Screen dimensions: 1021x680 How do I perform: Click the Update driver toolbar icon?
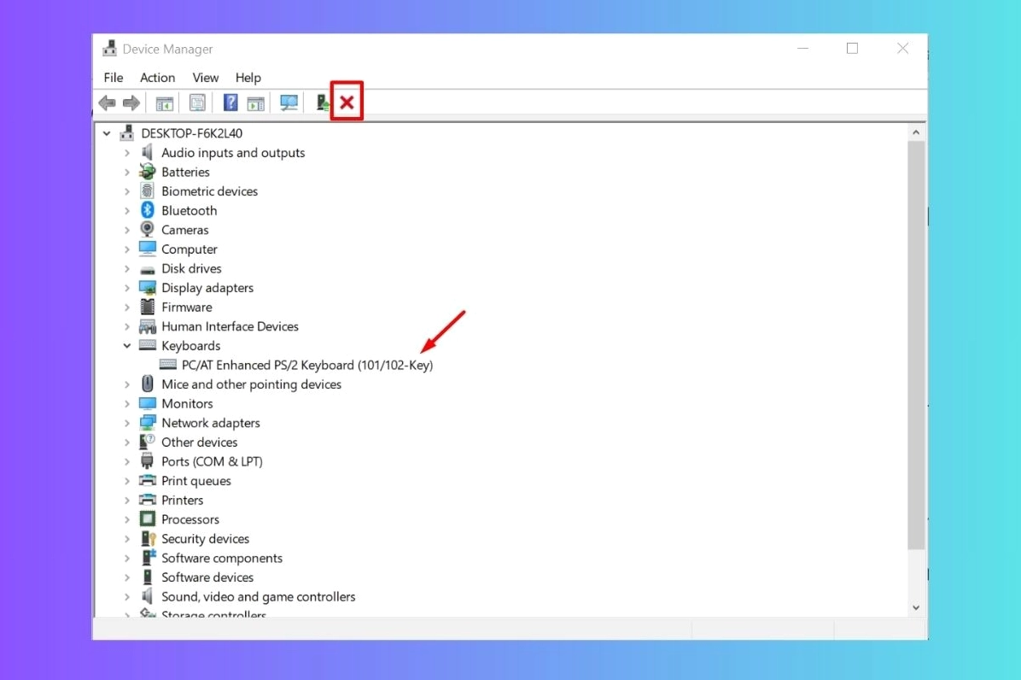pos(322,103)
